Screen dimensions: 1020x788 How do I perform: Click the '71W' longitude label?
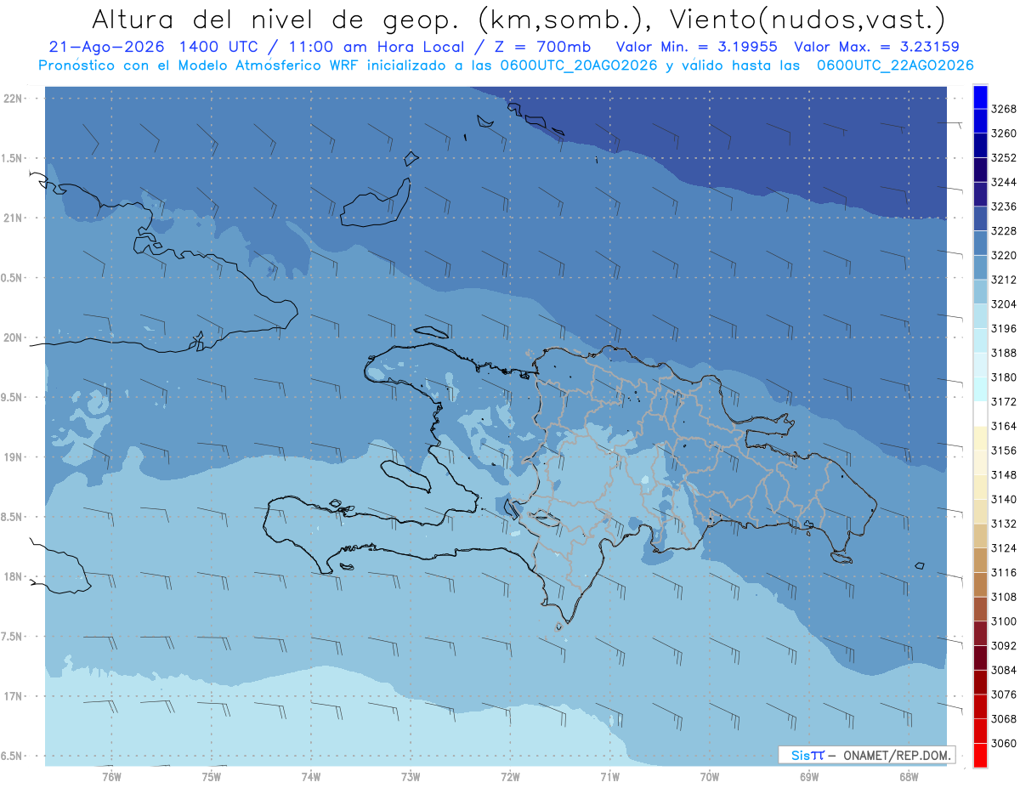click(x=609, y=776)
